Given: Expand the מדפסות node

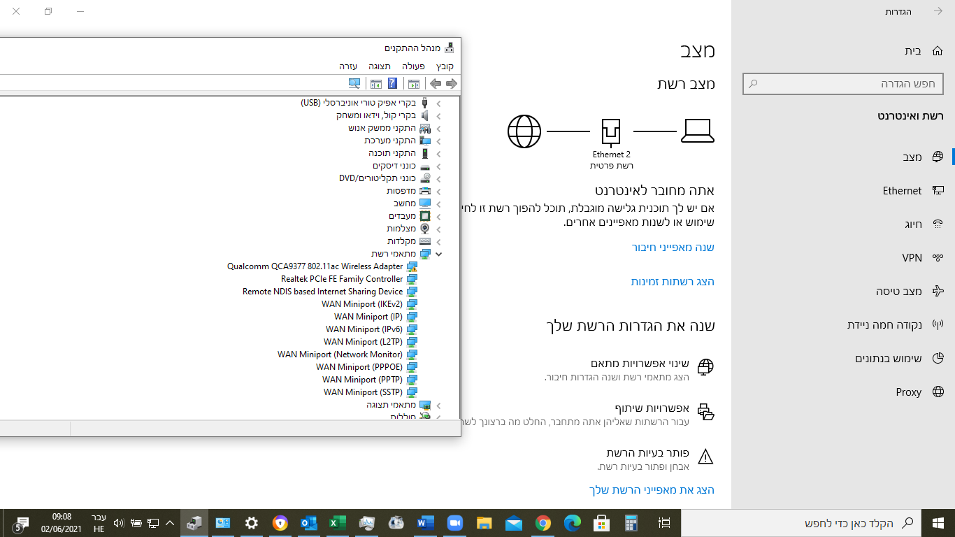Looking at the screenshot, I should coord(439,191).
